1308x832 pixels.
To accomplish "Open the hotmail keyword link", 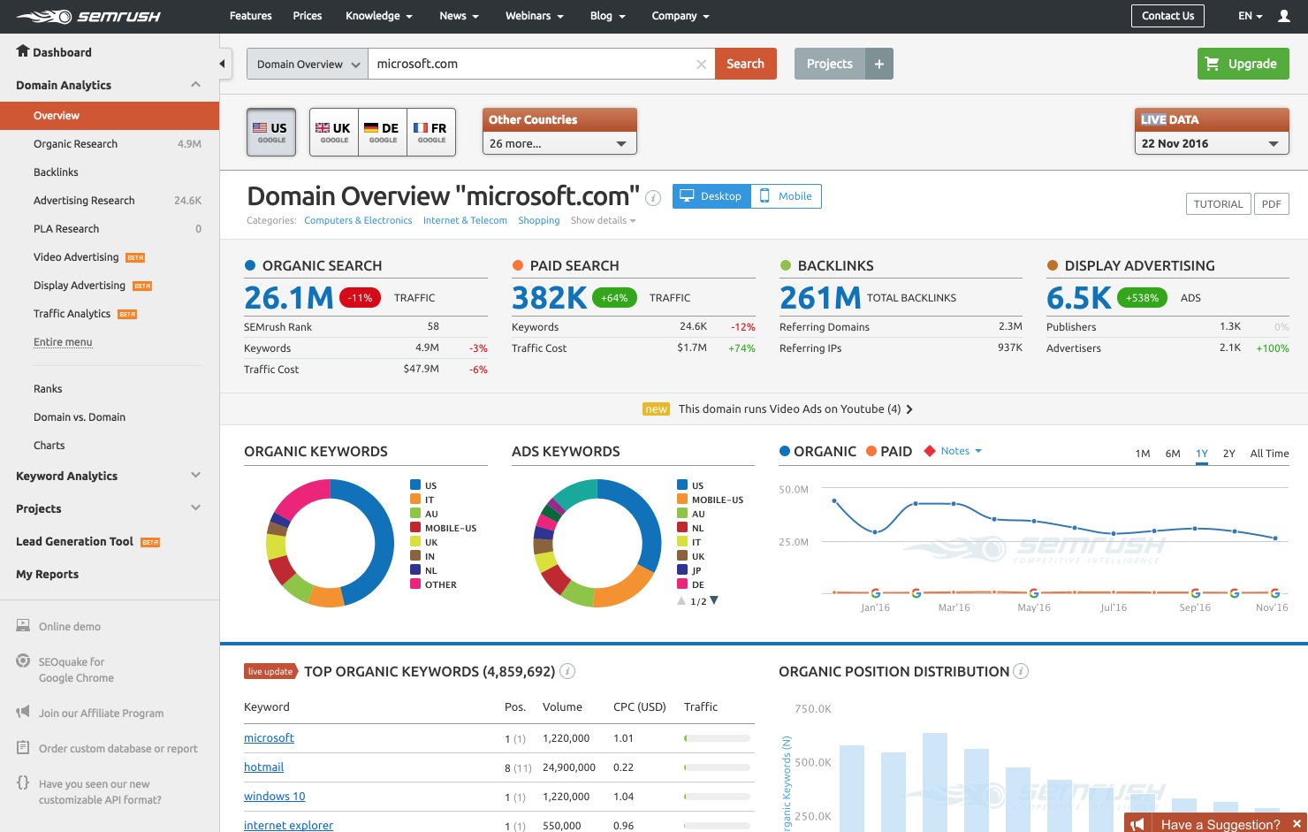I will pos(263,767).
